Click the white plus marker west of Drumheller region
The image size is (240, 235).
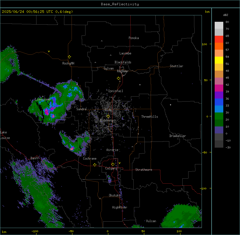pos(170,105)
